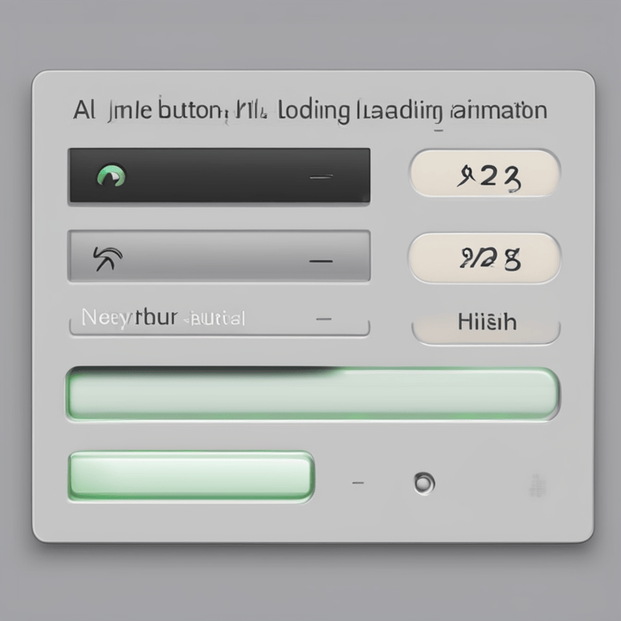Click the dash in the dark bar
Screen dimensions: 621x621
point(321,177)
